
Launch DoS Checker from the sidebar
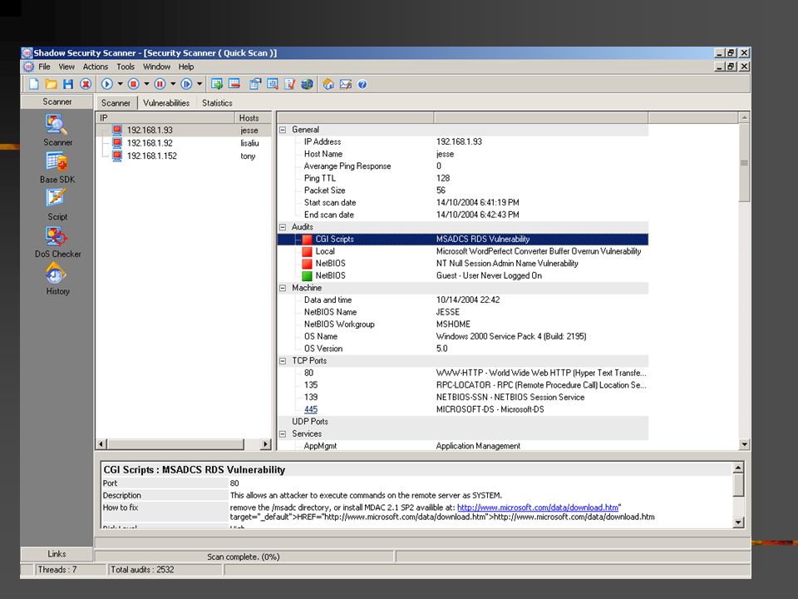point(56,235)
